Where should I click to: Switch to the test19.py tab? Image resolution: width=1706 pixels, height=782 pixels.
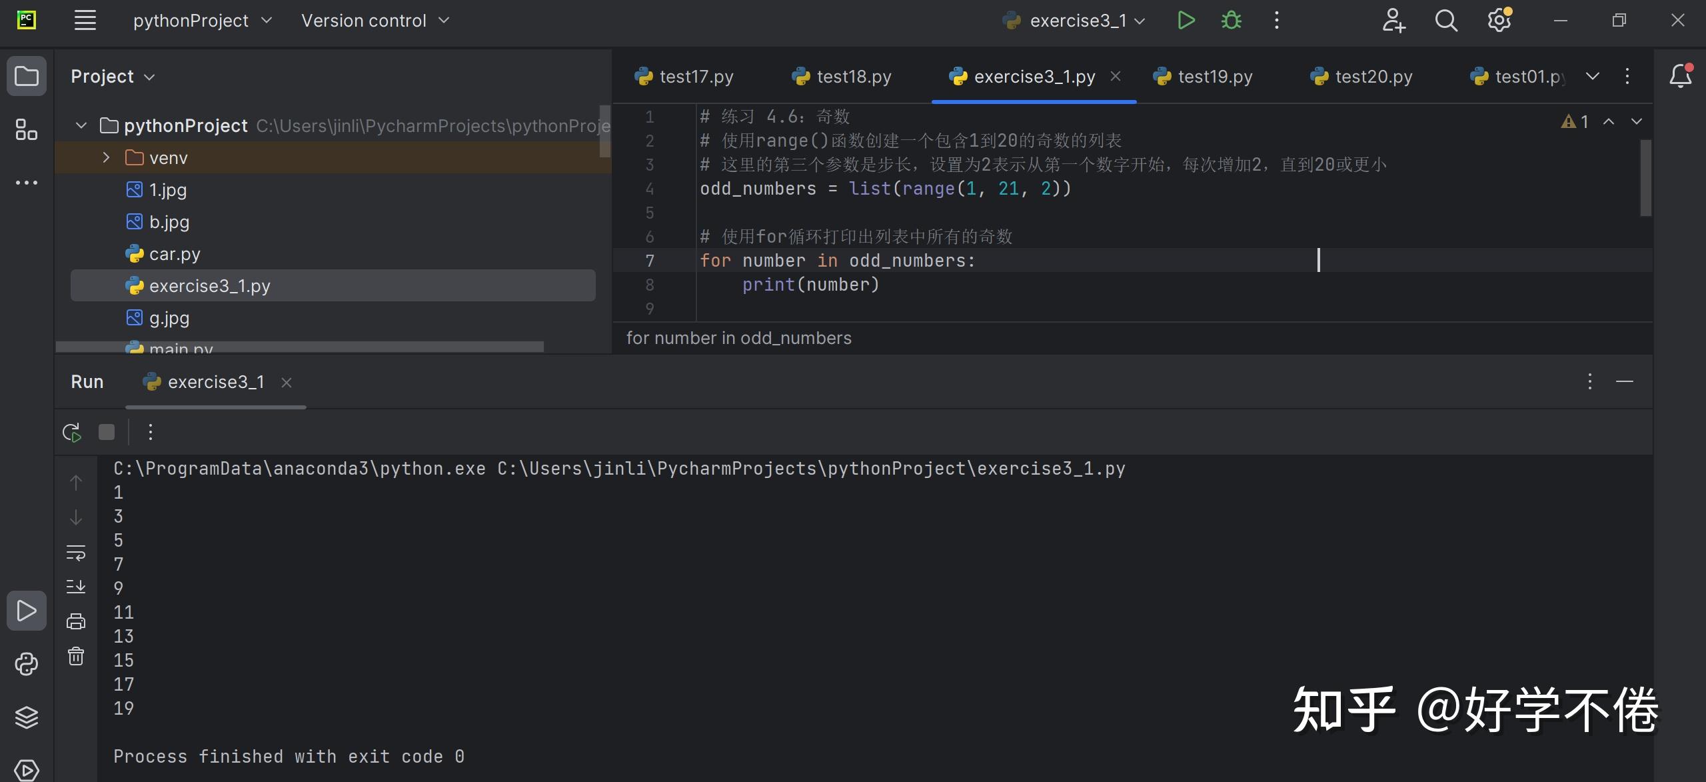1213,76
